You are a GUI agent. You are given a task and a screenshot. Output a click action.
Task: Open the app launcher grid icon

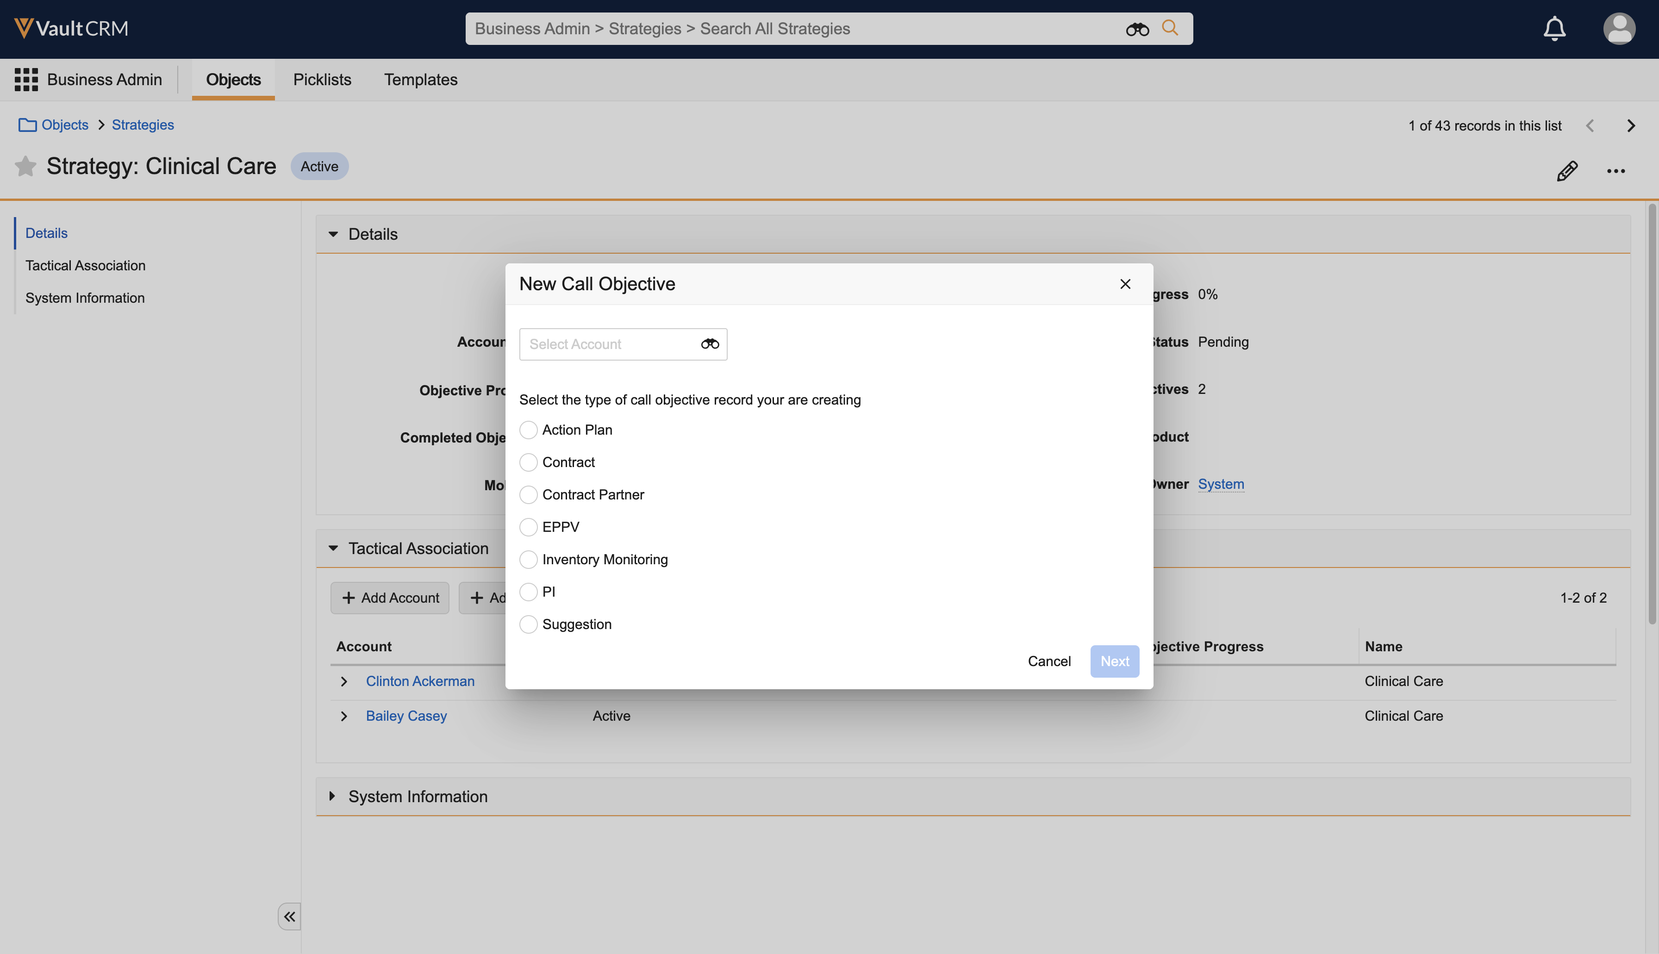tap(26, 79)
